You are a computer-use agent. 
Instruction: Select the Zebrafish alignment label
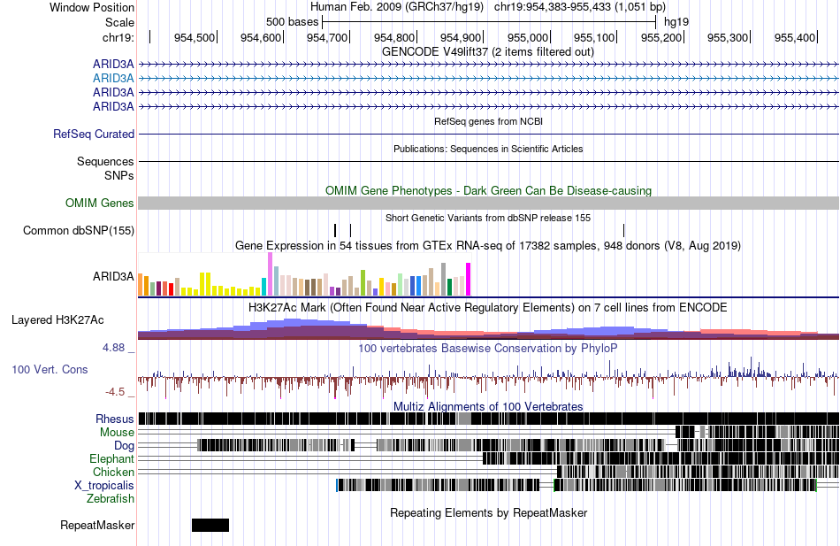[111, 499]
